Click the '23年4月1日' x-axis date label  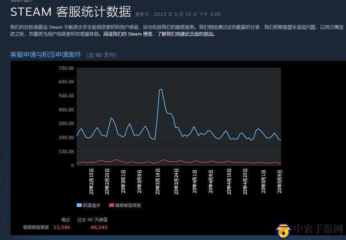[x=195, y=181]
